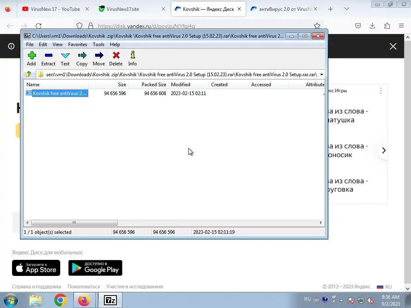Viewport: 411px width, 308px height.
Task: Switch to Firefox in the taskbar
Action: pyautogui.click(x=84, y=300)
